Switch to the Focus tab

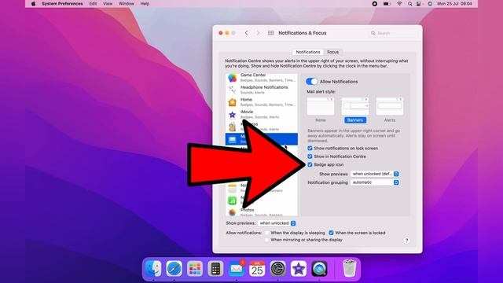click(x=332, y=52)
